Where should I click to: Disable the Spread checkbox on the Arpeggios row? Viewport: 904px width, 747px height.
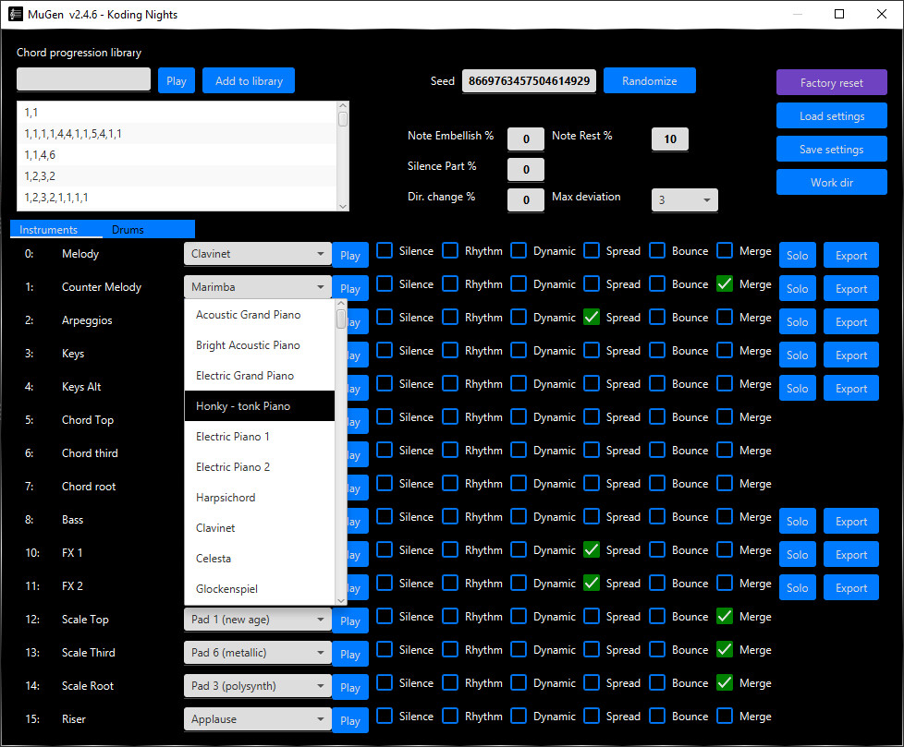591,317
